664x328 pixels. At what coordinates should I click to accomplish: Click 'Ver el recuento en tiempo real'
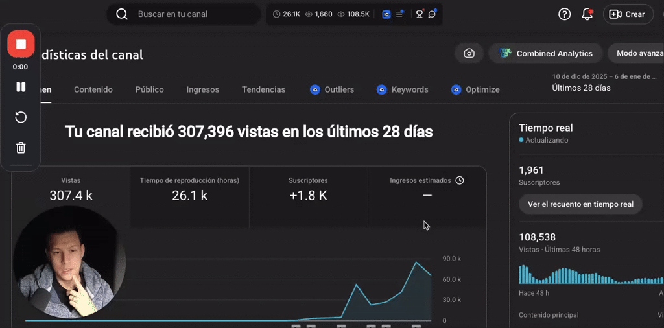click(x=580, y=204)
